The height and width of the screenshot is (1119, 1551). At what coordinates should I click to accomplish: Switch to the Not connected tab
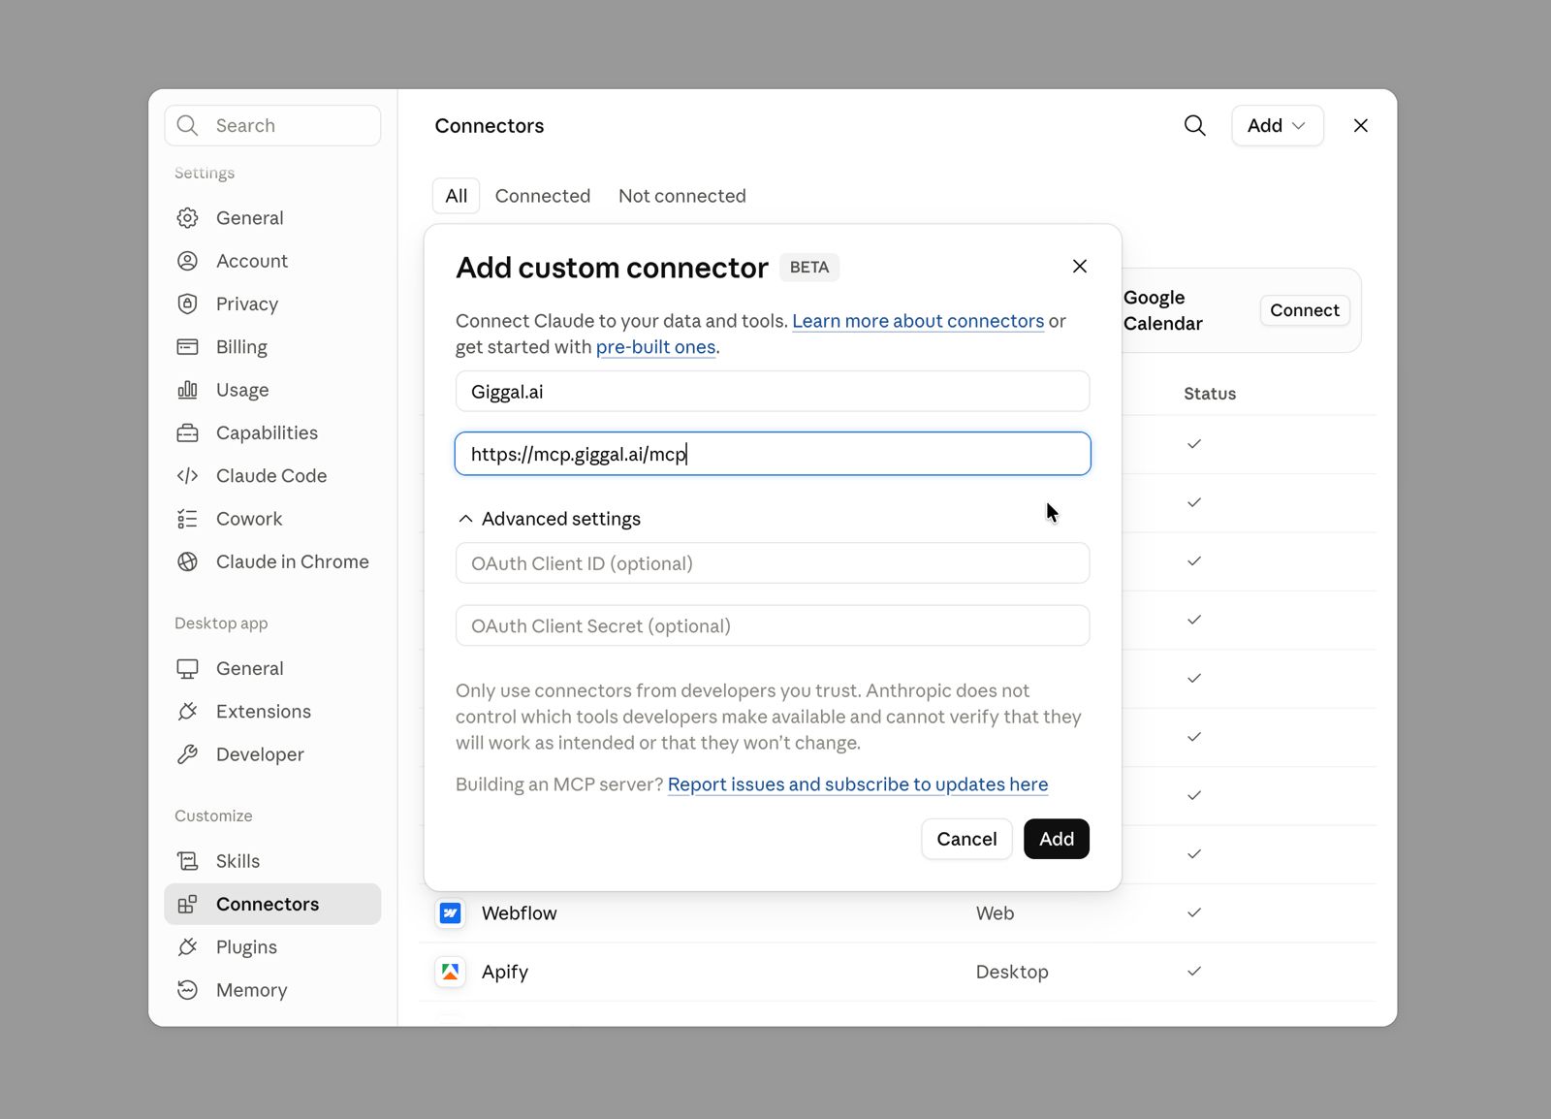click(x=682, y=196)
